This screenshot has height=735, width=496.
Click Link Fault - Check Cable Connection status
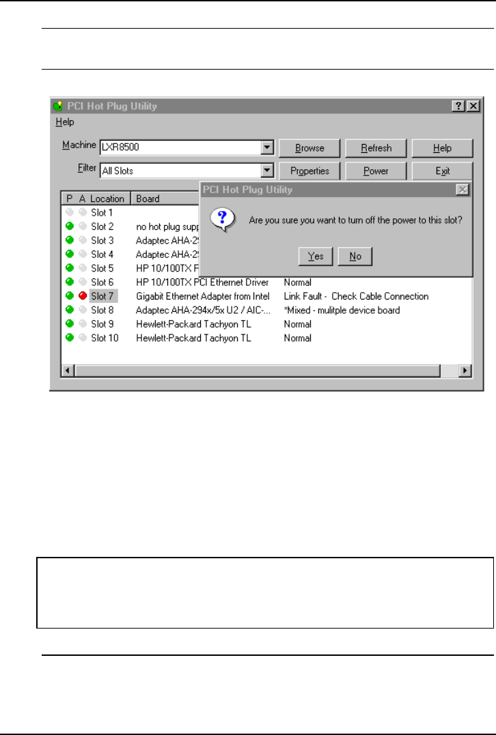pos(356,296)
